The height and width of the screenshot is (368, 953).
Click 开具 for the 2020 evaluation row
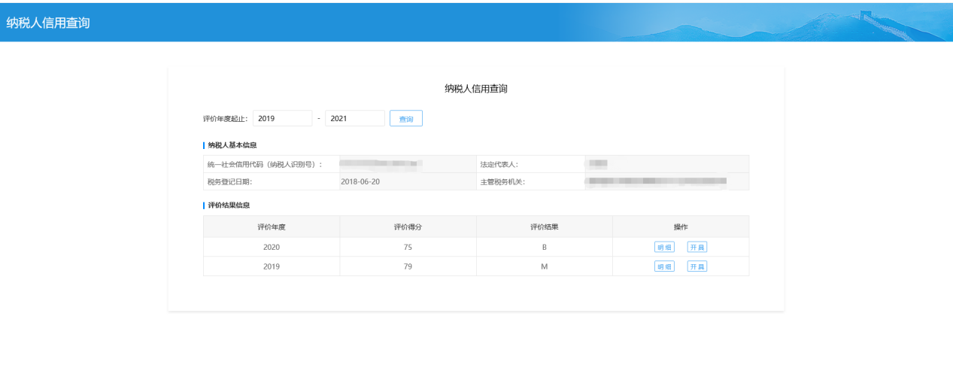697,247
